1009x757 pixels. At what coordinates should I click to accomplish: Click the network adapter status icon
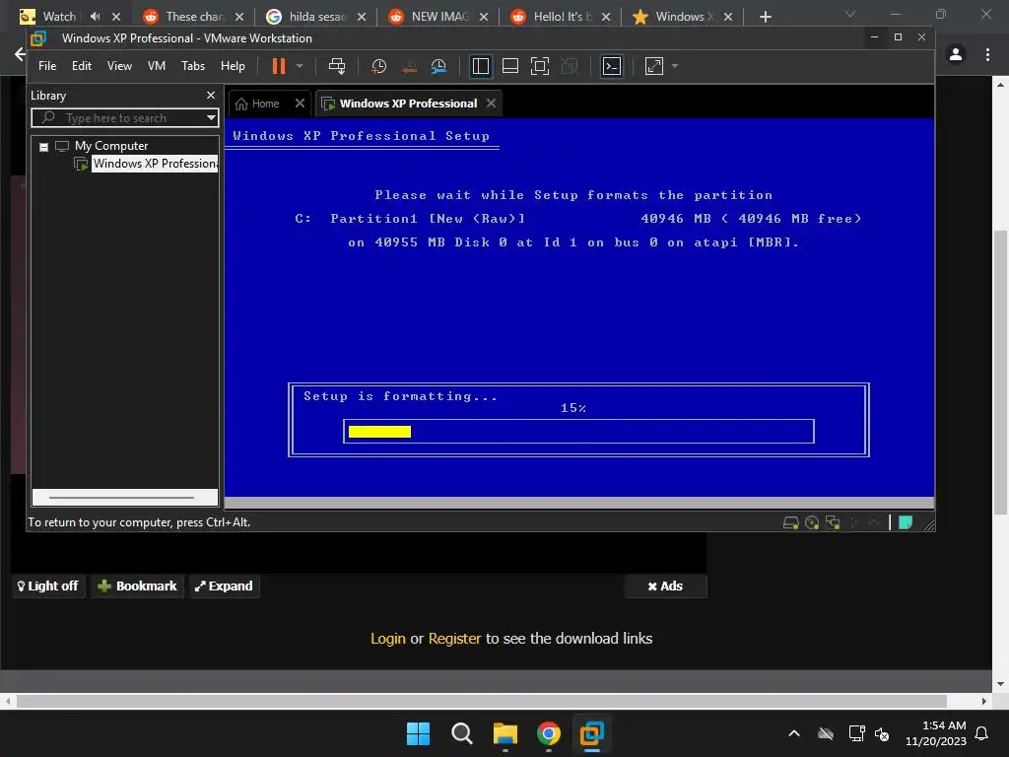(x=833, y=522)
